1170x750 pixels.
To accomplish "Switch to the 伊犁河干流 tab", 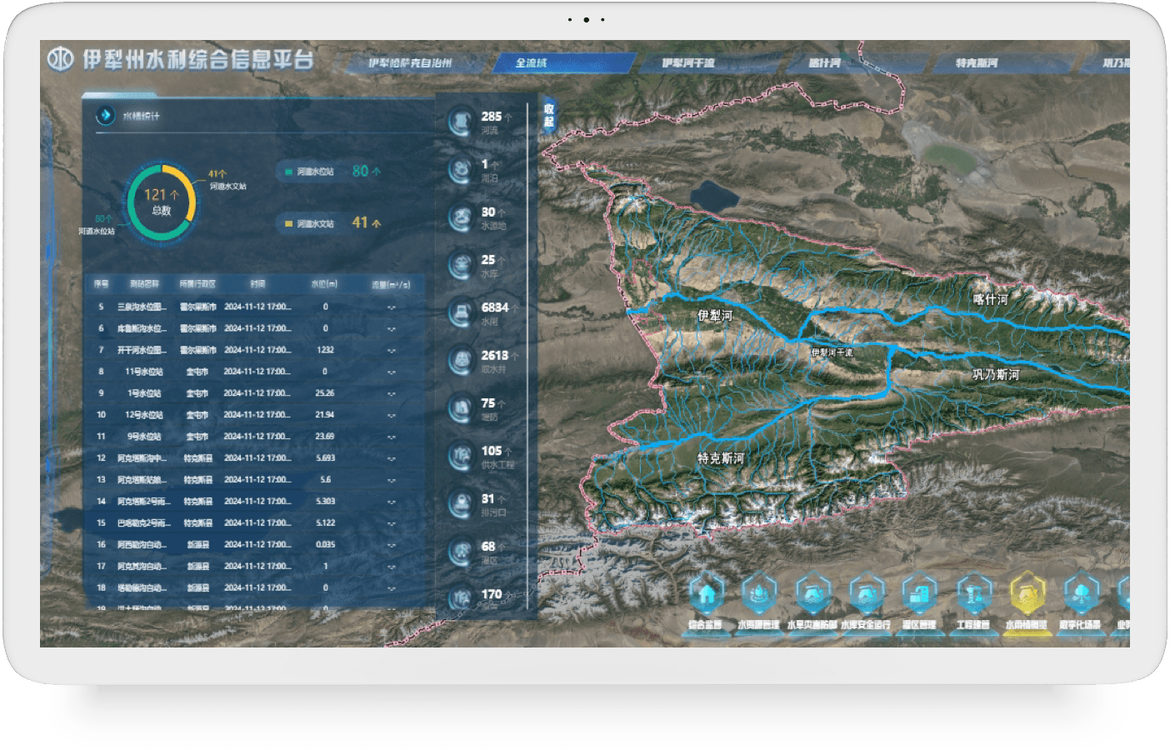I will click(688, 63).
